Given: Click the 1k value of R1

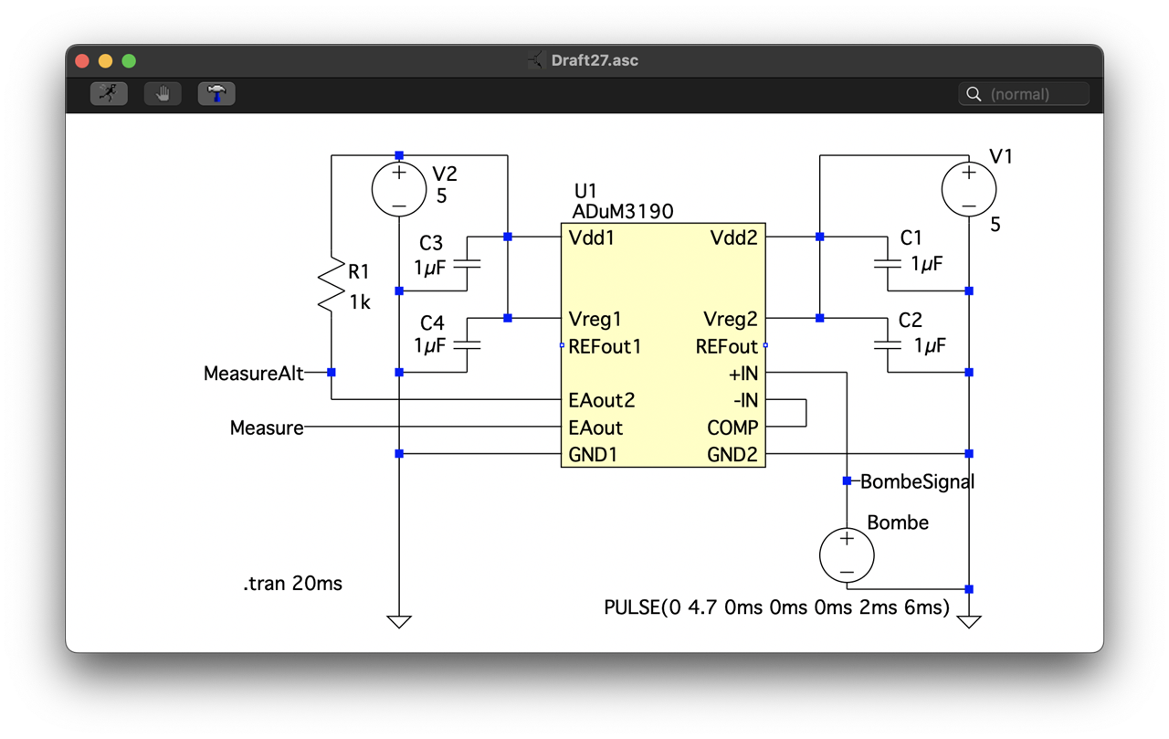Looking at the screenshot, I should pos(360,302).
